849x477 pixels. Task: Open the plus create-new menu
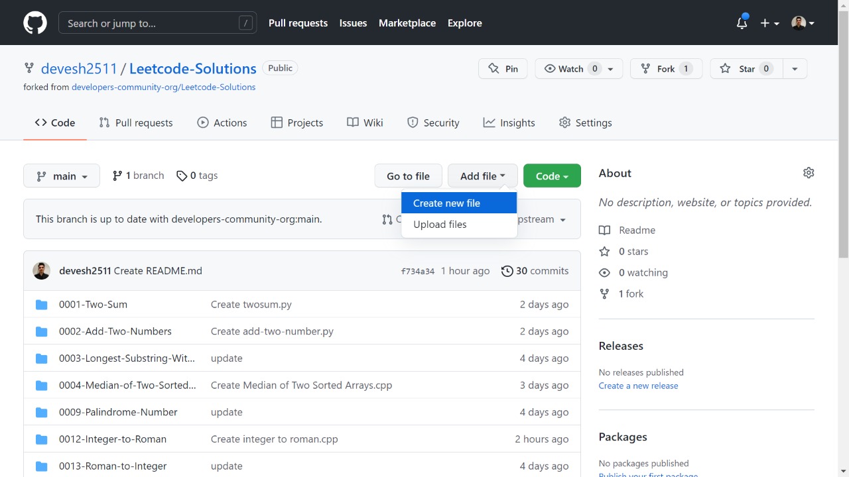(x=769, y=23)
